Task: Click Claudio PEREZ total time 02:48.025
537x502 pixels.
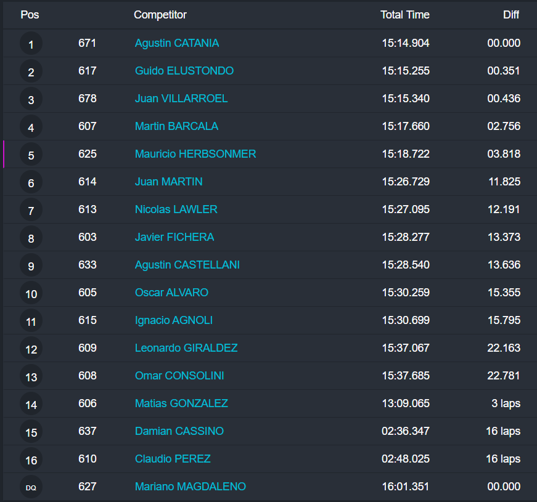Action: [x=406, y=459]
